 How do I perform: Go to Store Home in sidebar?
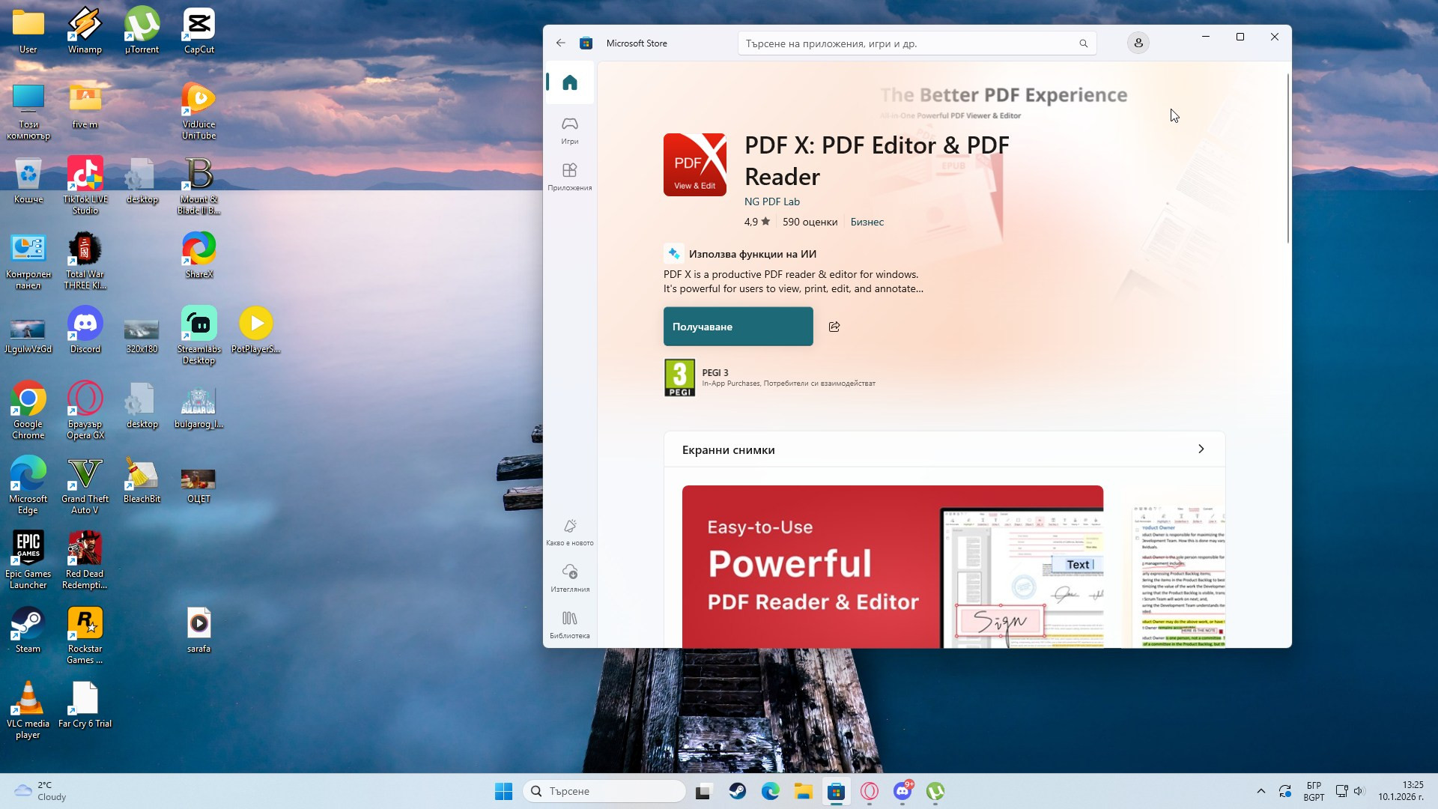[x=570, y=82]
